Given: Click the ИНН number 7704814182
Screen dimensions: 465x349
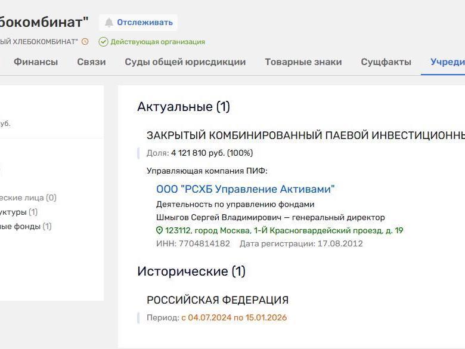Looking at the screenshot, I should click(203, 243).
